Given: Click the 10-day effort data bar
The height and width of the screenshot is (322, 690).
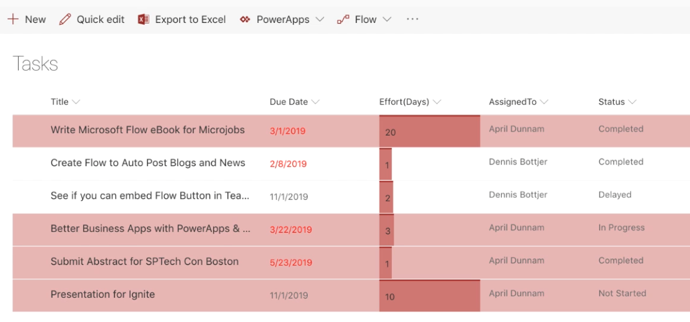Looking at the screenshot, I should 429,295.
